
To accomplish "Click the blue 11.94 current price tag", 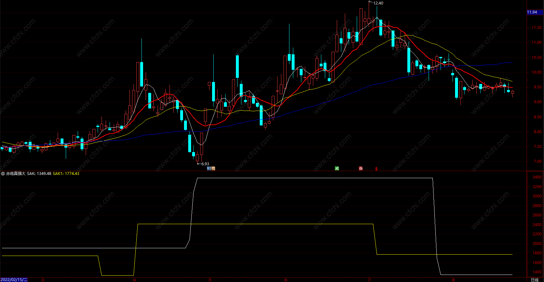I will pos(535,12).
